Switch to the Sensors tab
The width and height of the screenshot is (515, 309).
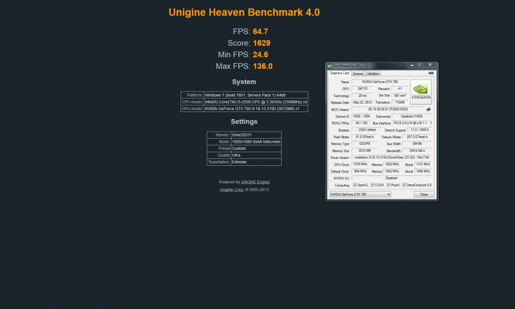pyautogui.click(x=358, y=74)
